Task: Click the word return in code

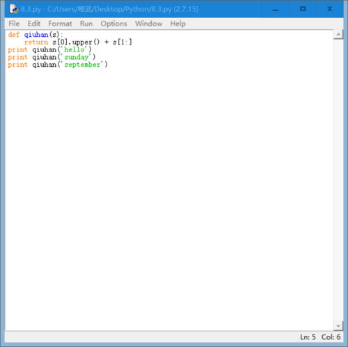Action: (36, 42)
